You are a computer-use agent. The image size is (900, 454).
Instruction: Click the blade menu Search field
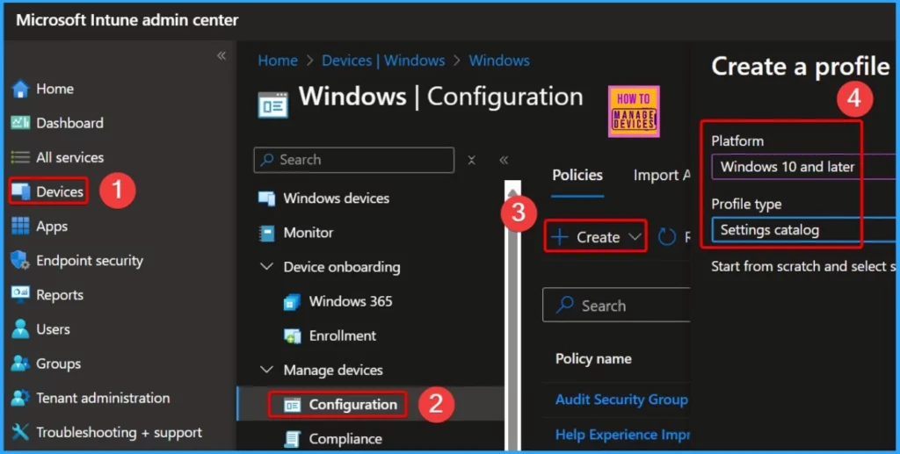click(353, 160)
